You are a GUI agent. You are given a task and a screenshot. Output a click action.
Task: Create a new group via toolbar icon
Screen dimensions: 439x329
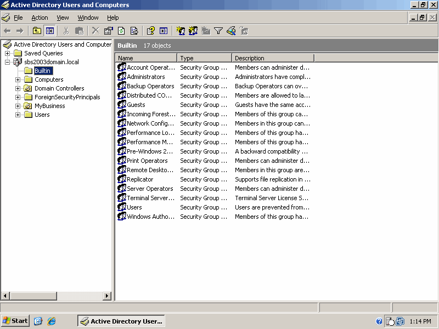tap(193, 31)
